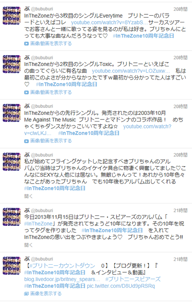Open the blog.livedoor.jp/britney_spears link

click(62, 279)
